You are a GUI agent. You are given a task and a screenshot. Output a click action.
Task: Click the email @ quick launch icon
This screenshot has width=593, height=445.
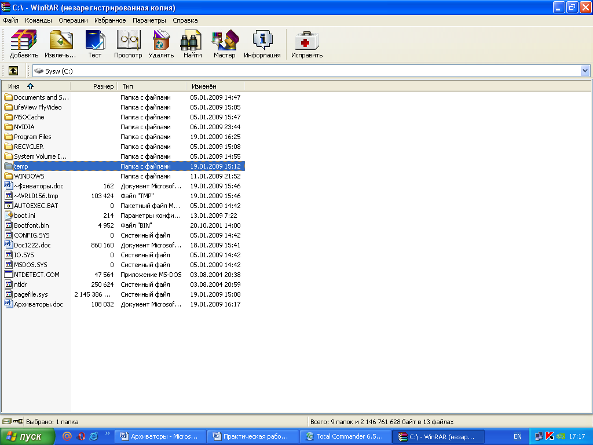tap(67, 436)
